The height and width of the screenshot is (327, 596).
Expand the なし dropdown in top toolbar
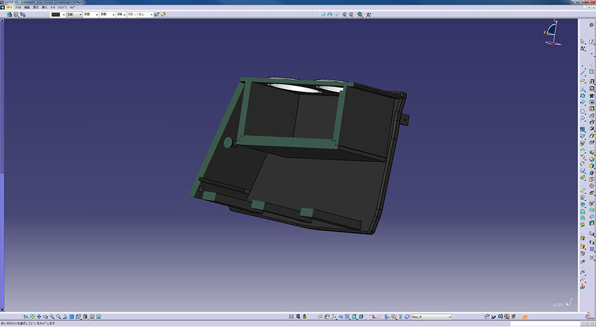pos(145,14)
